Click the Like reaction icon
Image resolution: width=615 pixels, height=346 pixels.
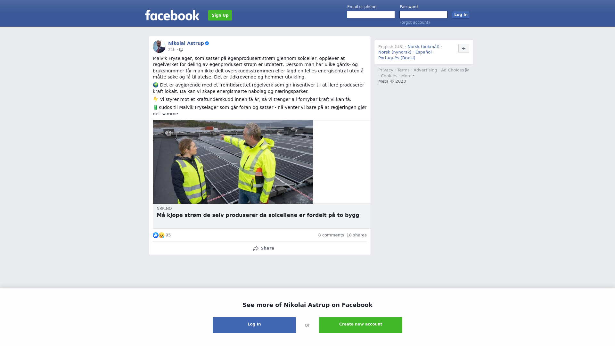click(156, 235)
